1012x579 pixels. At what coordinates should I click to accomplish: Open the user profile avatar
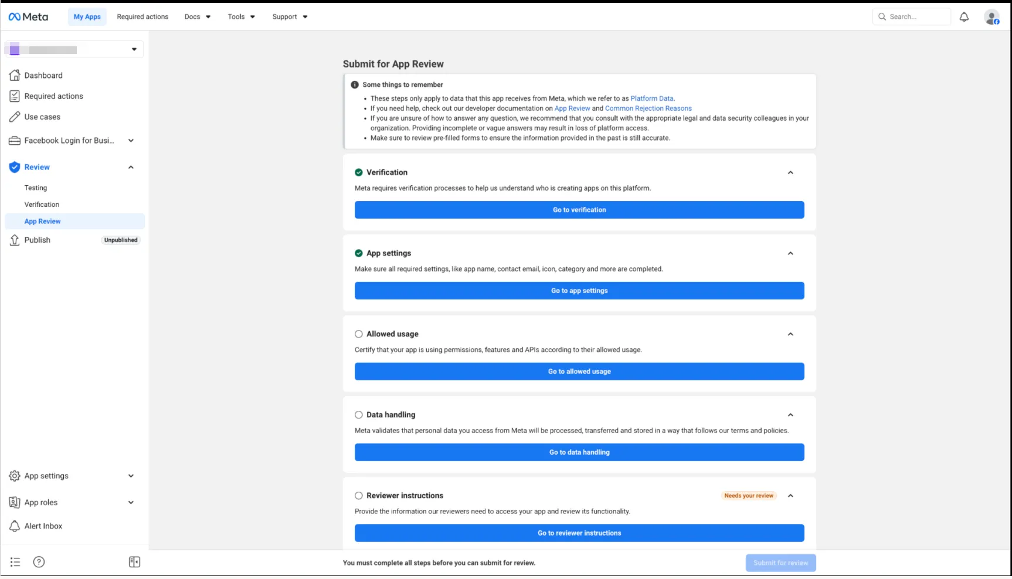(x=991, y=17)
